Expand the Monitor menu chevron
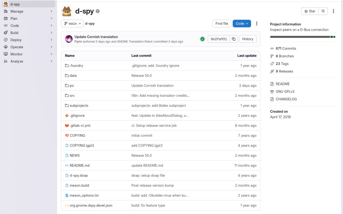The image size is (343, 214). coord(51,54)
